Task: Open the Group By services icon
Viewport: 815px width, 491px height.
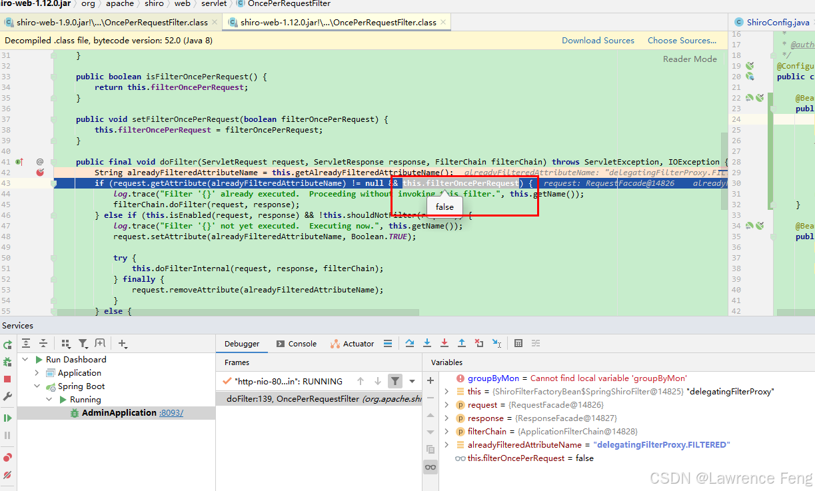Action: point(65,344)
